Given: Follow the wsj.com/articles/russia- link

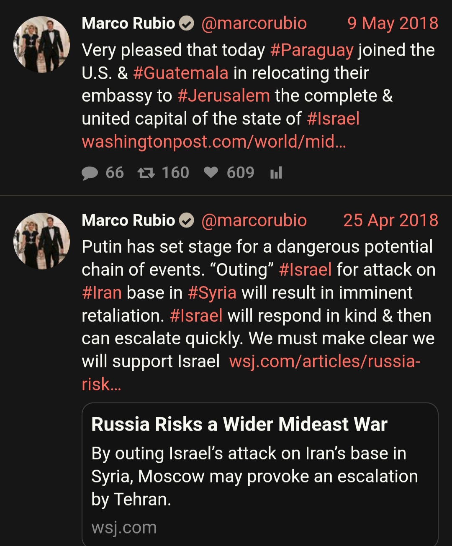Looking at the screenshot, I should pyautogui.click(x=325, y=361).
